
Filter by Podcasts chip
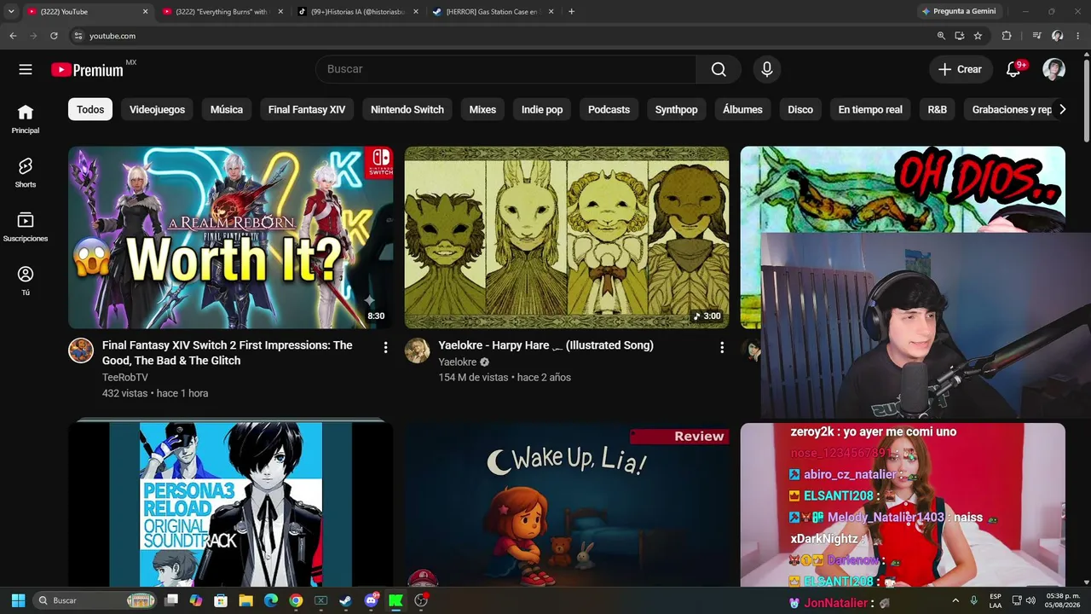(609, 109)
